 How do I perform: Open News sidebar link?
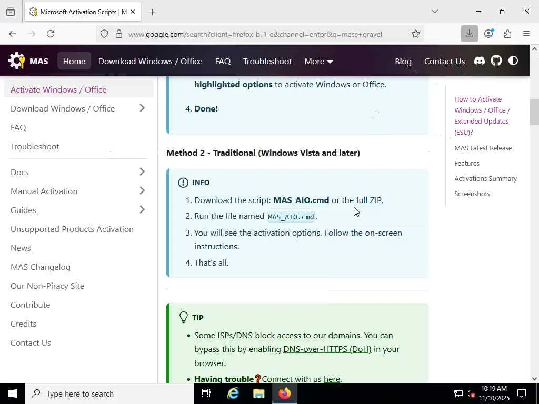pyautogui.click(x=21, y=248)
